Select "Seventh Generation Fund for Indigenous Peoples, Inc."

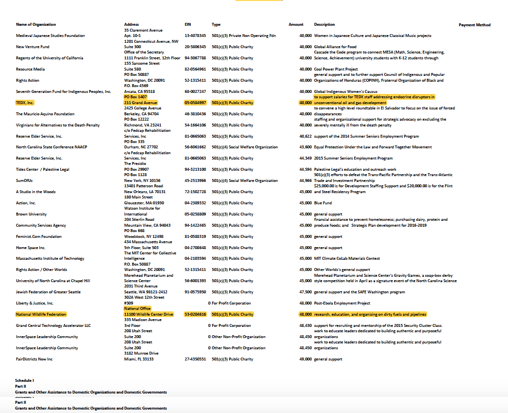pos(63,91)
